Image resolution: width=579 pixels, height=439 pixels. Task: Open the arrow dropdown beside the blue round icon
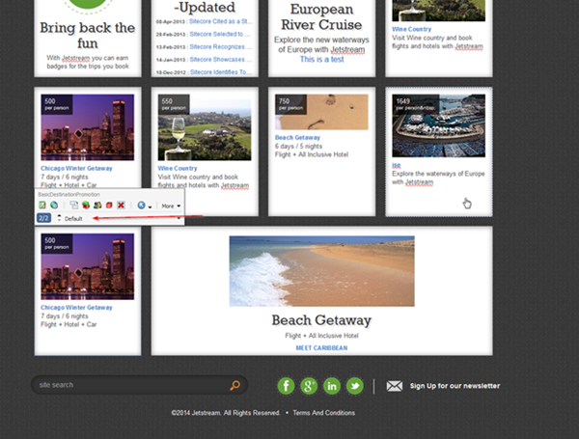tap(150, 206)
